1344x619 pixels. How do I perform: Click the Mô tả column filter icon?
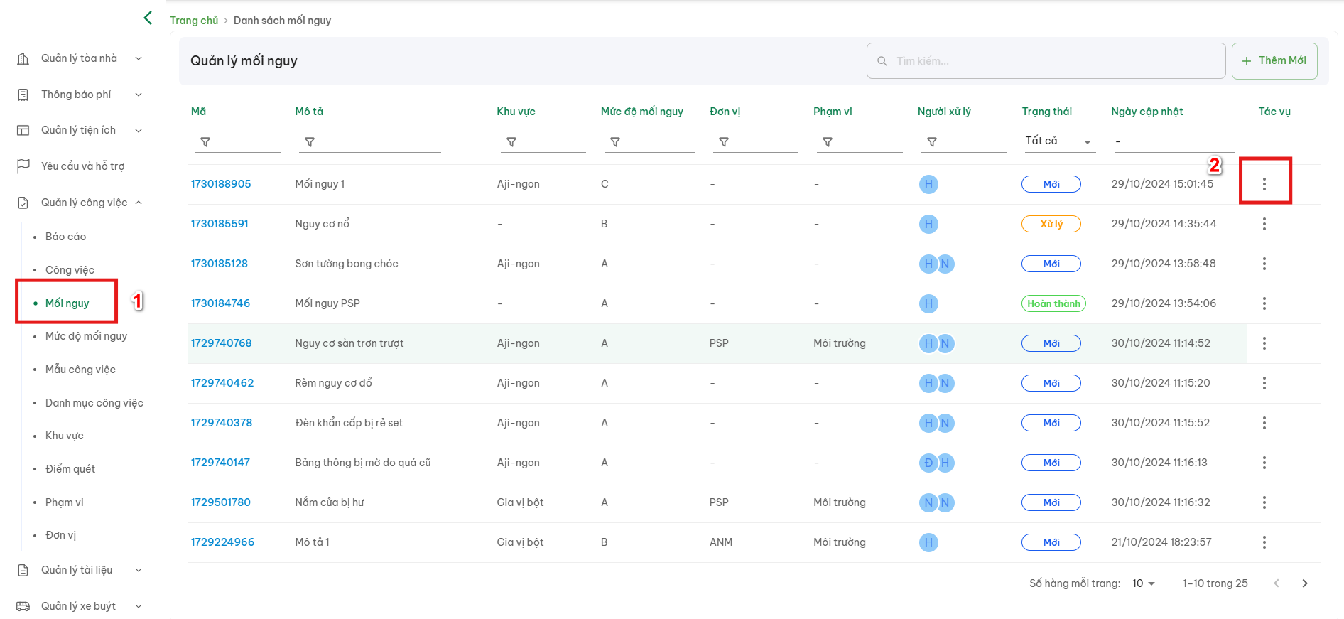310,142
